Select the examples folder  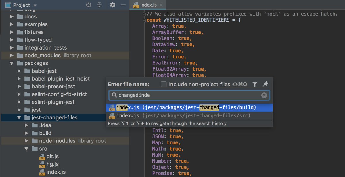point(36,24)
